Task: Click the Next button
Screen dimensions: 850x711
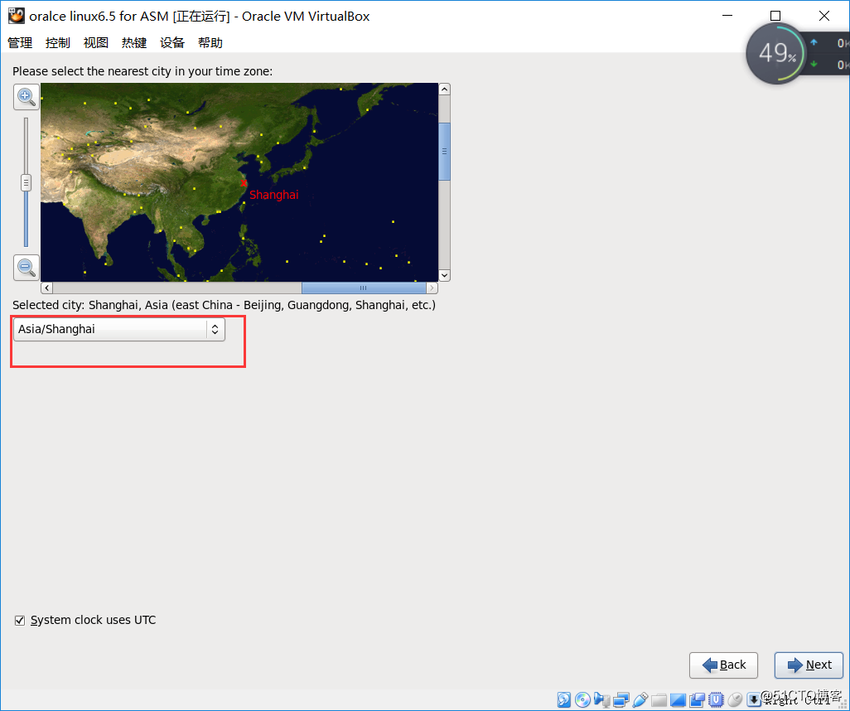Action: (x=809, y=665)
